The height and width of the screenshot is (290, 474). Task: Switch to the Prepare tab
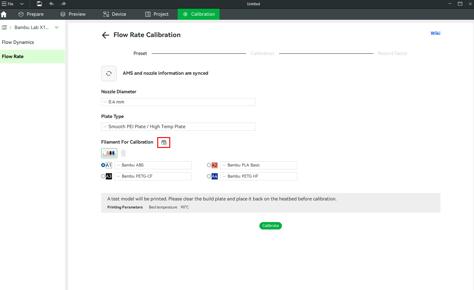[x=31, y=14]
